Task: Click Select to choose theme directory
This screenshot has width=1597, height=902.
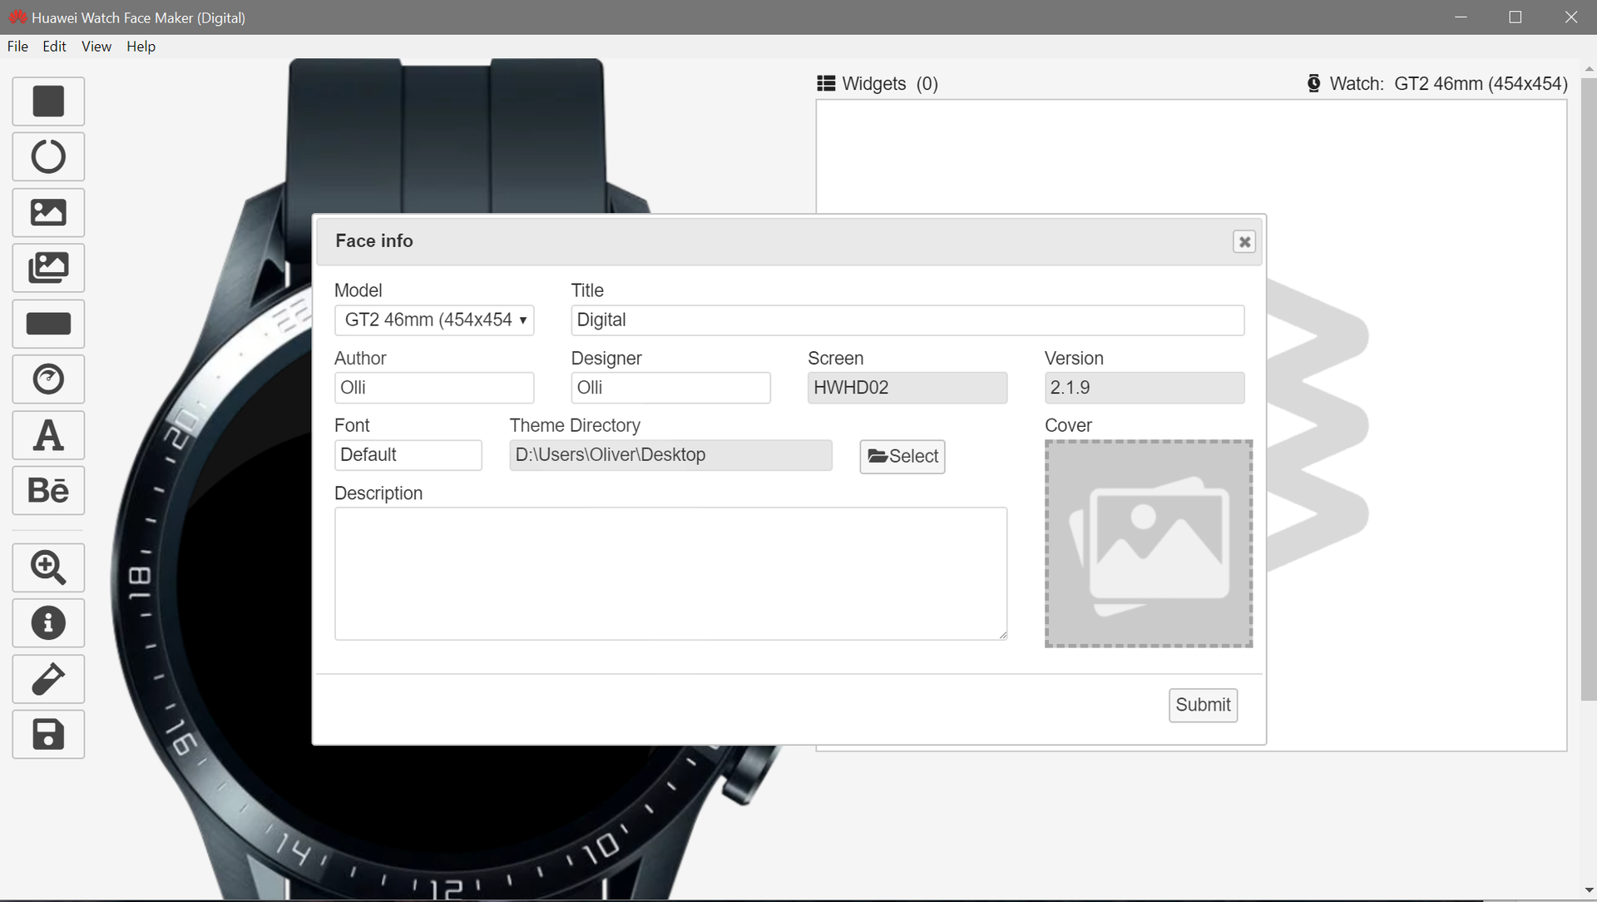Action: point(902,456)
